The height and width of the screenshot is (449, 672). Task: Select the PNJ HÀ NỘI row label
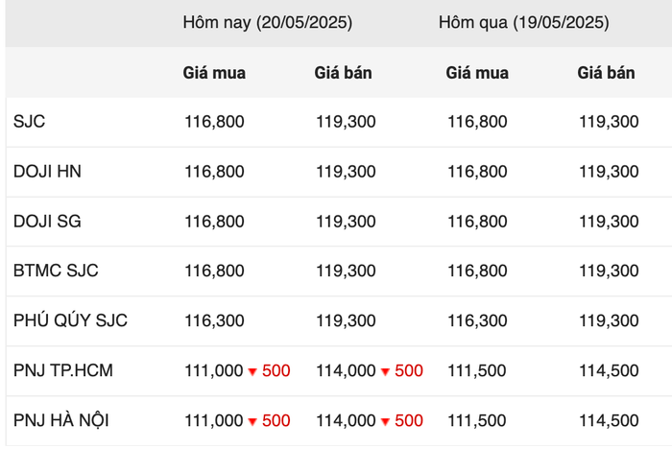(x=60, y=420)
